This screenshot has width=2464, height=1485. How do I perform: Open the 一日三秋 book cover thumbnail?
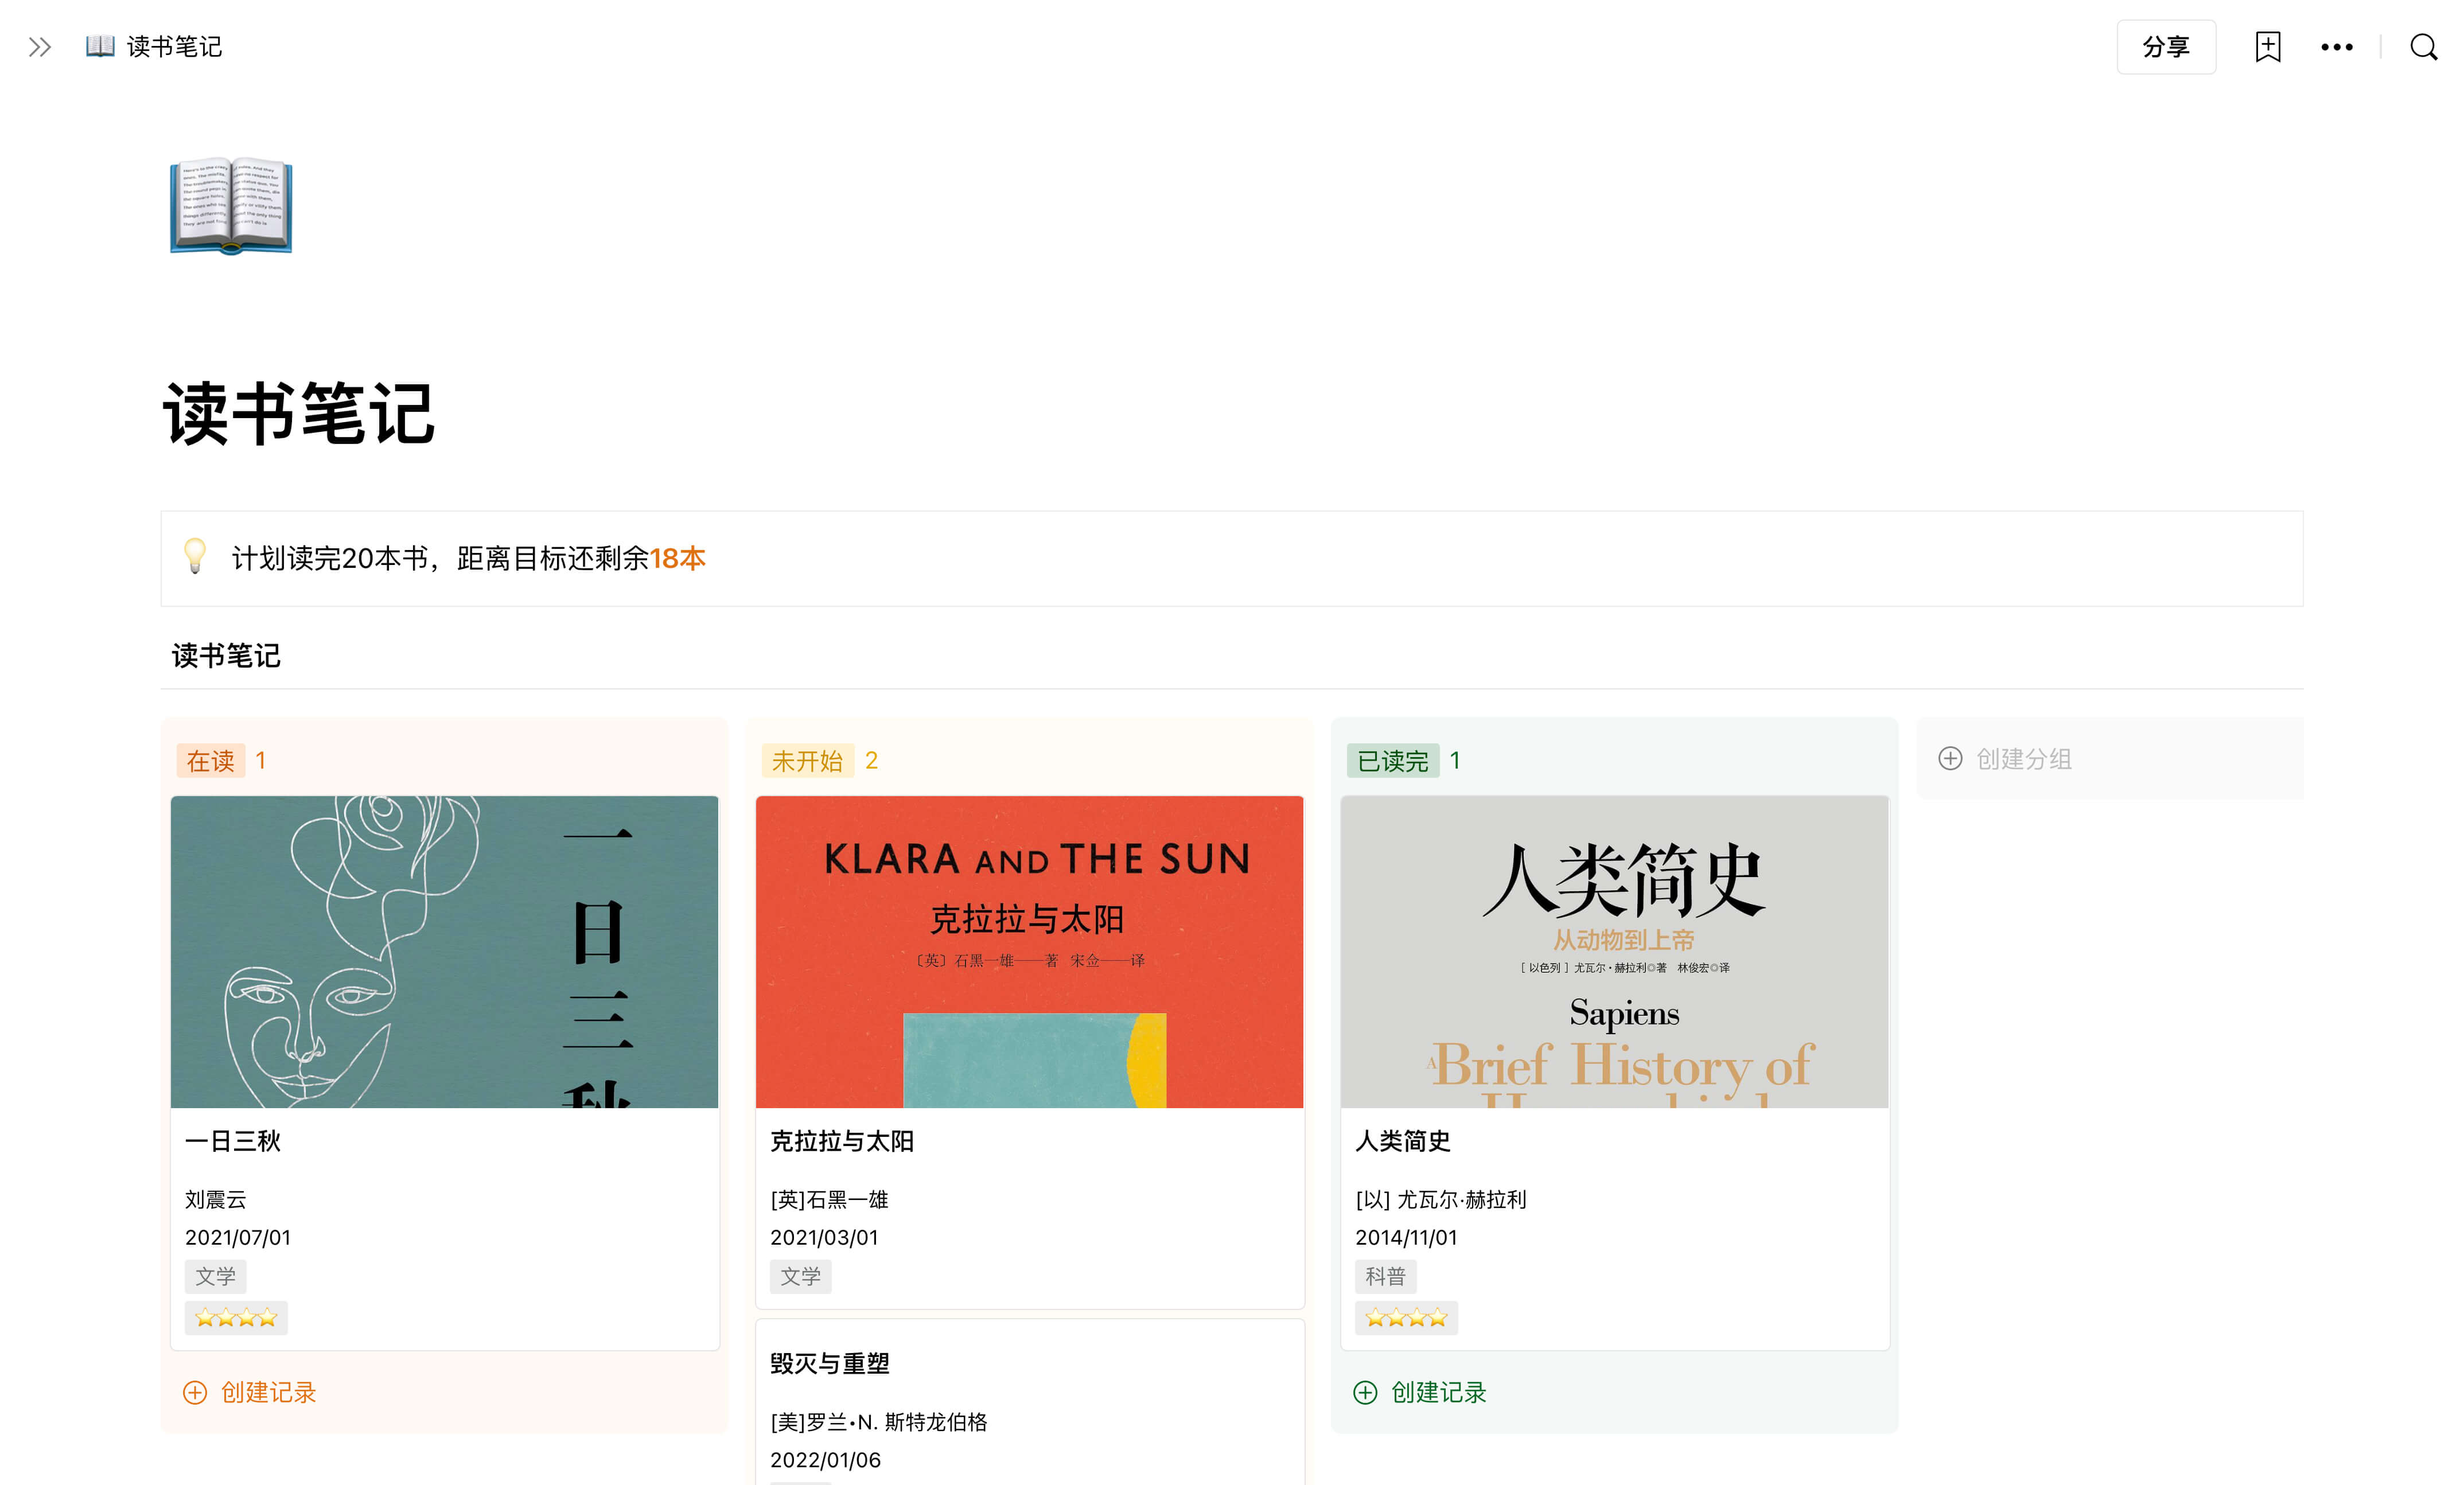click(444, 952)
